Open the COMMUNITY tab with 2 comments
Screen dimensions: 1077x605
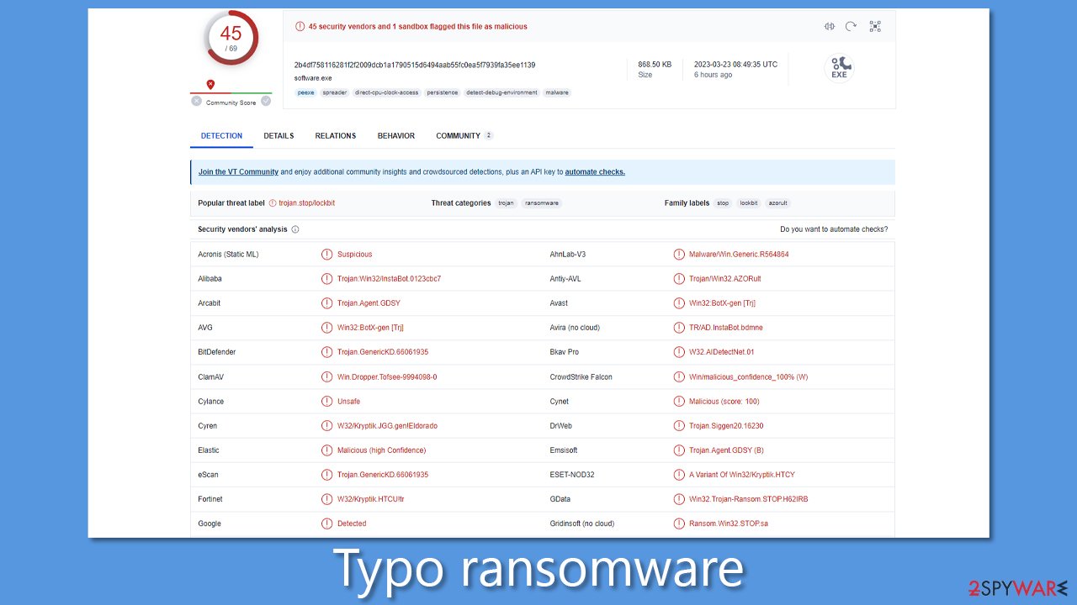pyautogui.click(x=459, y=135)
